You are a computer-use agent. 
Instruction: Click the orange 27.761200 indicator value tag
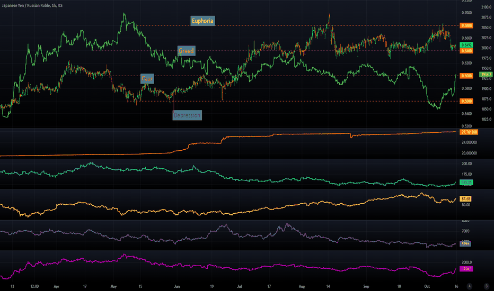pos(469,132)
